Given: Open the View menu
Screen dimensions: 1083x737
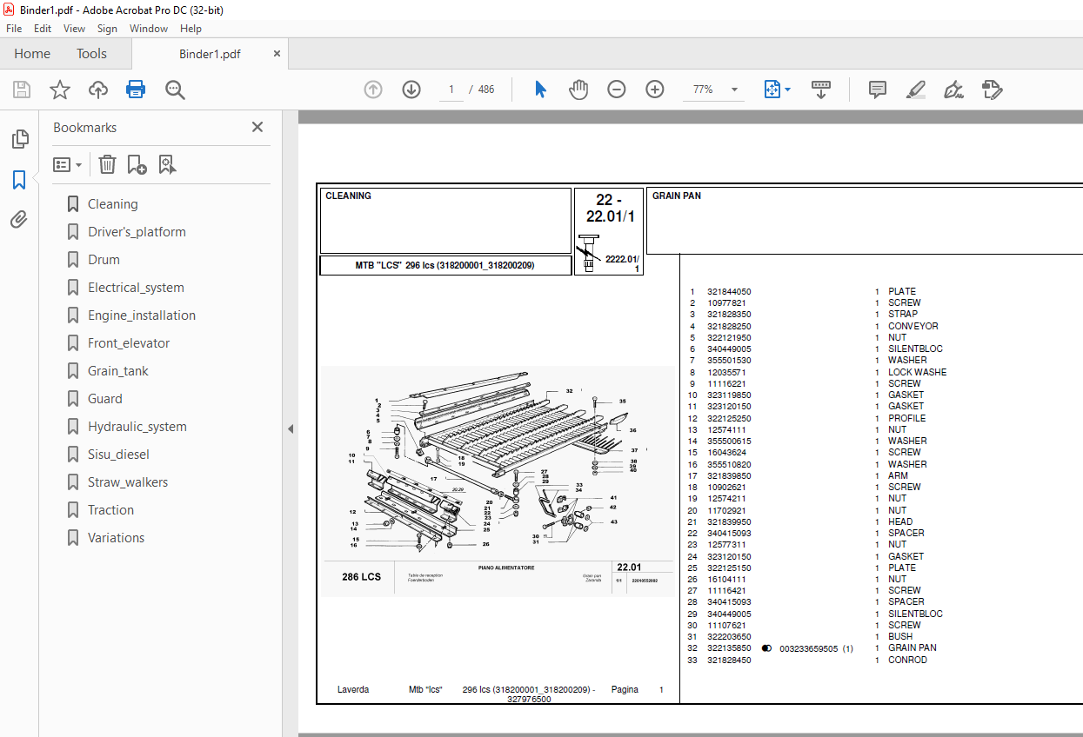Looking at the screenshot, I should (x=75, y=29).
